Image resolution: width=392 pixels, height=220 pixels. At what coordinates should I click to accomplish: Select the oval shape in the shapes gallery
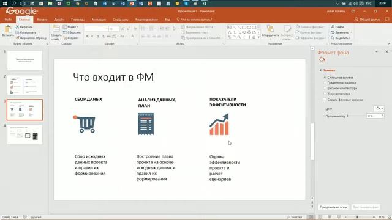(x=249, y=27)
